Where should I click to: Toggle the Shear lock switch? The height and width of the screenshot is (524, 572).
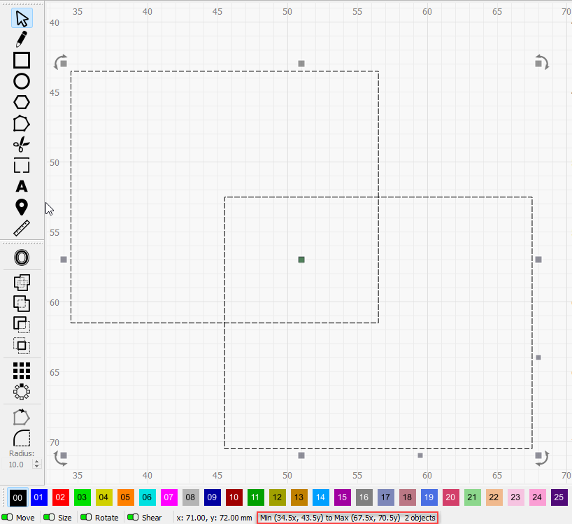click(x=132, y=518)
